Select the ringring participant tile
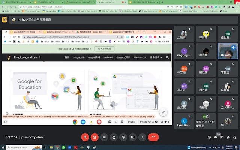The image size is (240, 150). pyautogui.click(x=184, y=51)
